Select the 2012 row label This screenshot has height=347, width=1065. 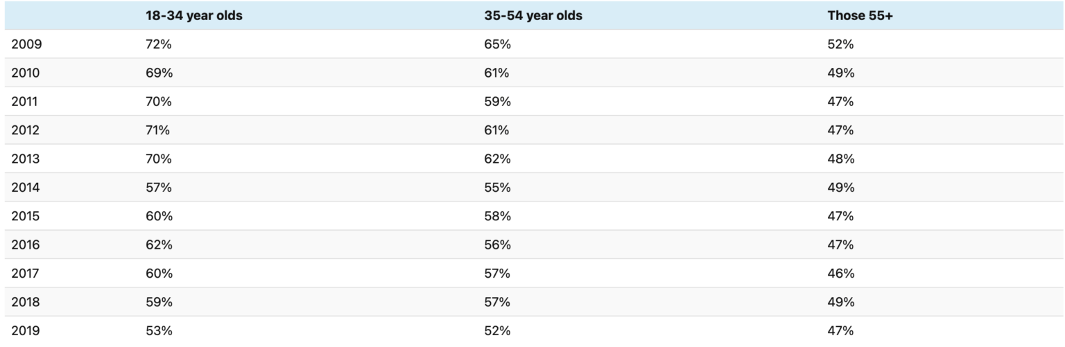[26, 130]
